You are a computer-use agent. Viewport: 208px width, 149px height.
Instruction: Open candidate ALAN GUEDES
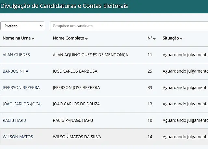point(16,55)
